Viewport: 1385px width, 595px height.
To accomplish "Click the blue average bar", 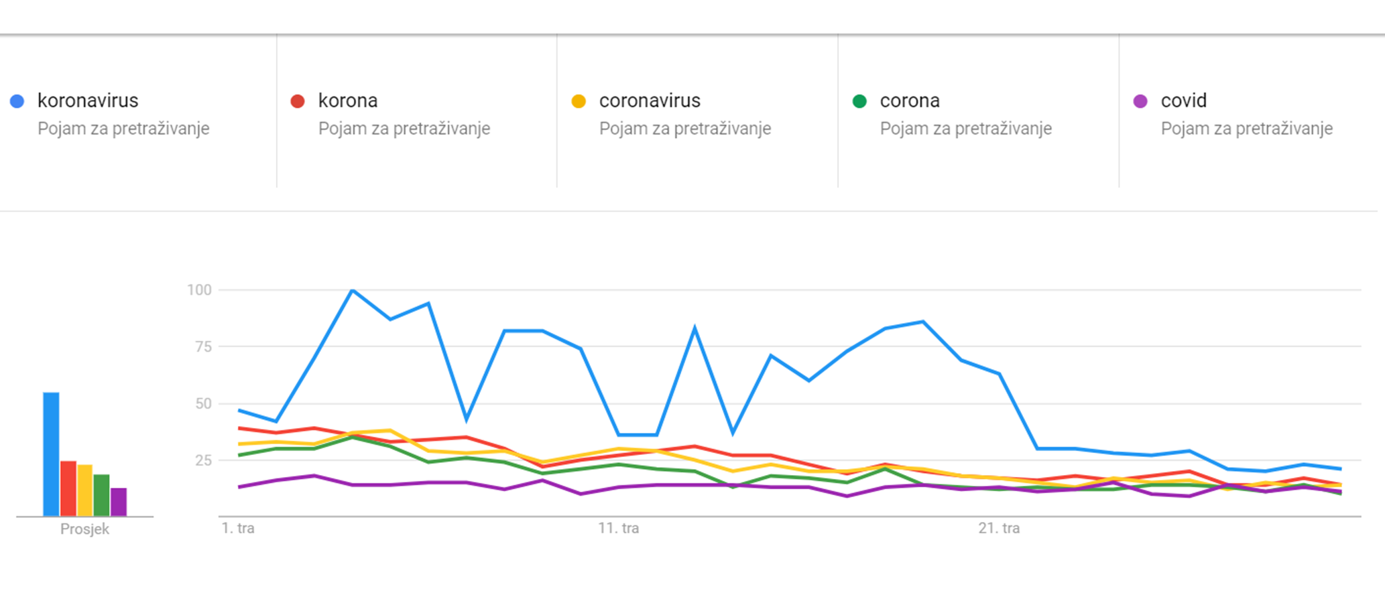I will (x=51, y=454).
